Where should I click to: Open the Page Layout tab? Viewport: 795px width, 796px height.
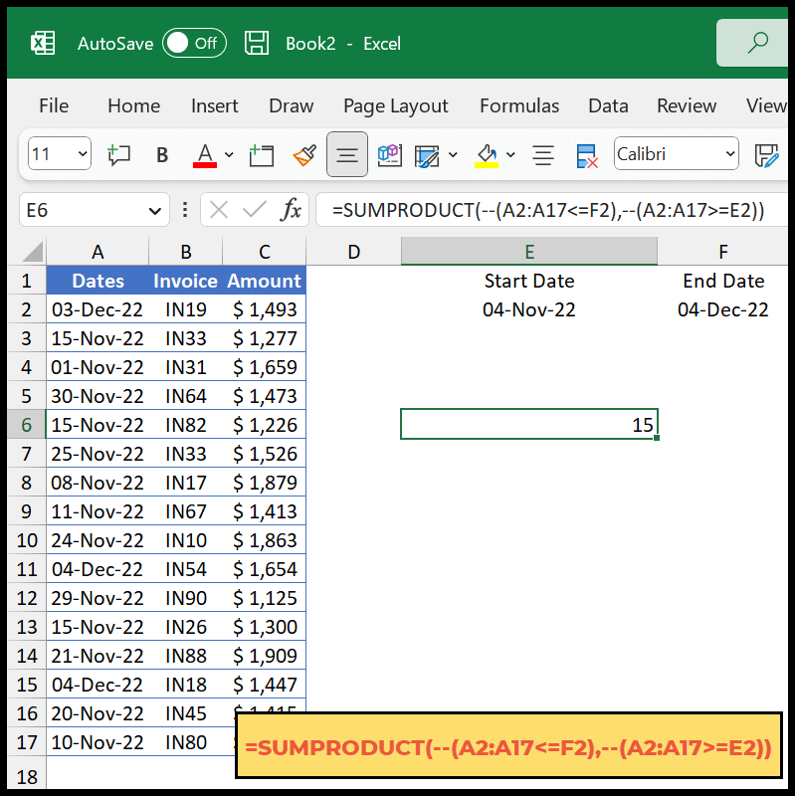pos(395,106)
